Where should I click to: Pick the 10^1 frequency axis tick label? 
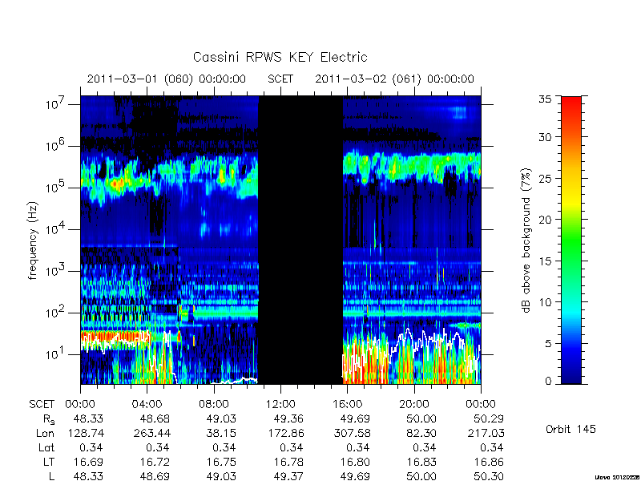pos(56,354)
